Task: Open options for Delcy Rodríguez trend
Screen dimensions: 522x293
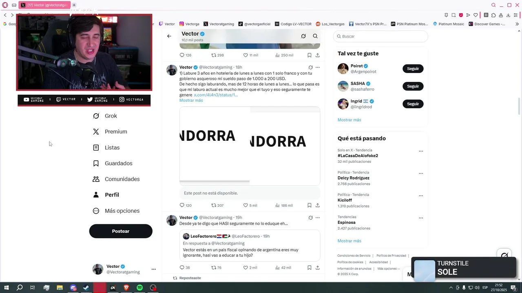Action: (421, 173)
